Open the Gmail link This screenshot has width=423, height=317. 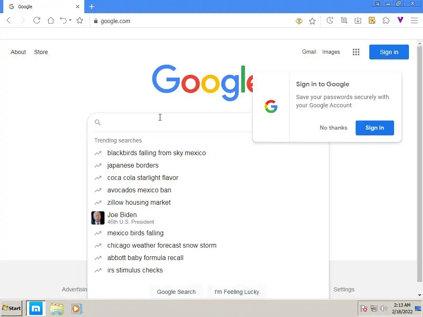[x=309, y=52]
